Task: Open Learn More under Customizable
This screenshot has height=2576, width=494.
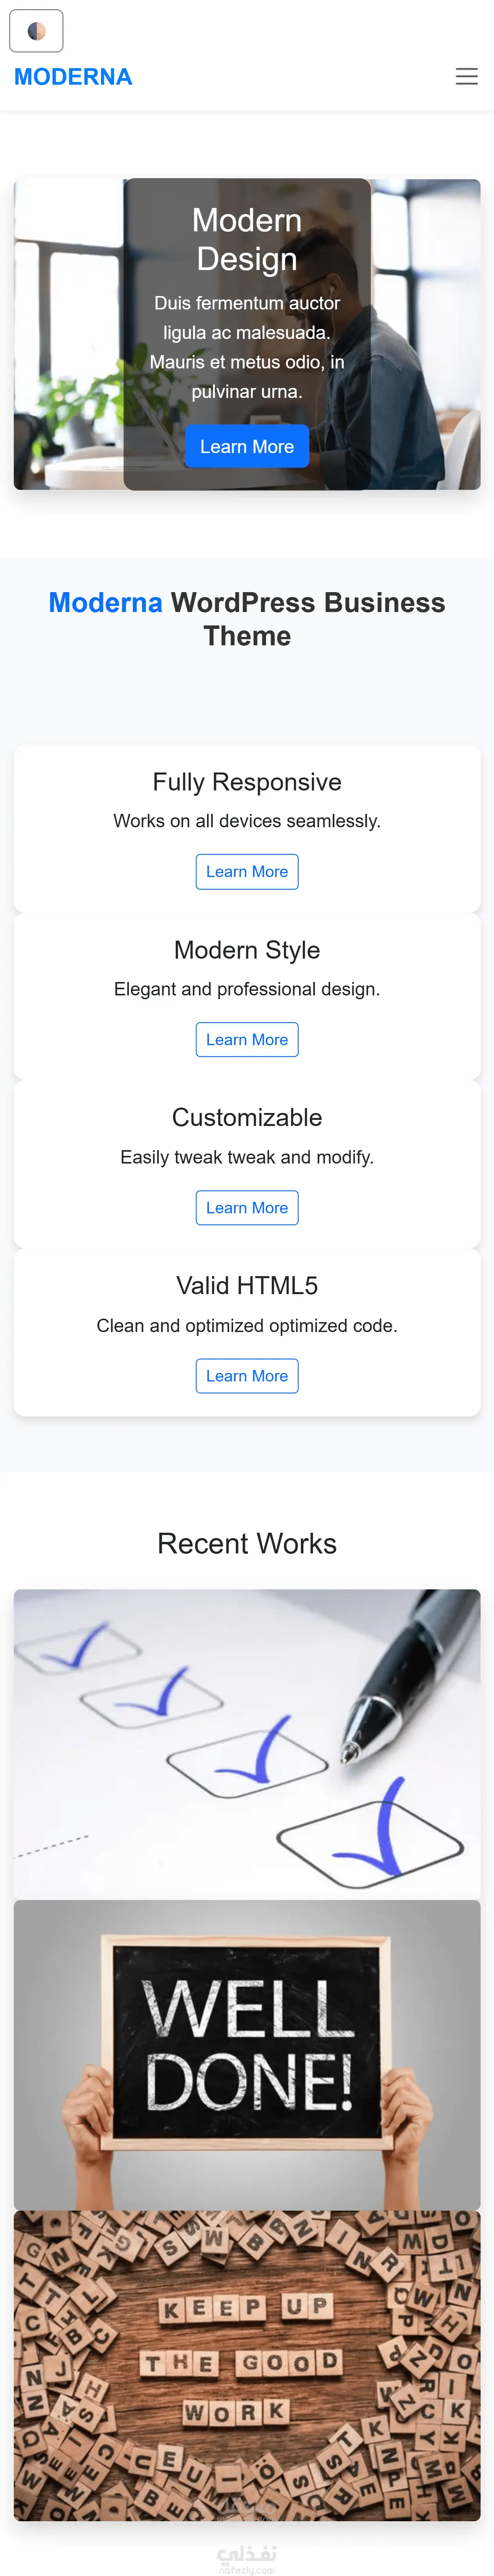Action: point(247,1208)
